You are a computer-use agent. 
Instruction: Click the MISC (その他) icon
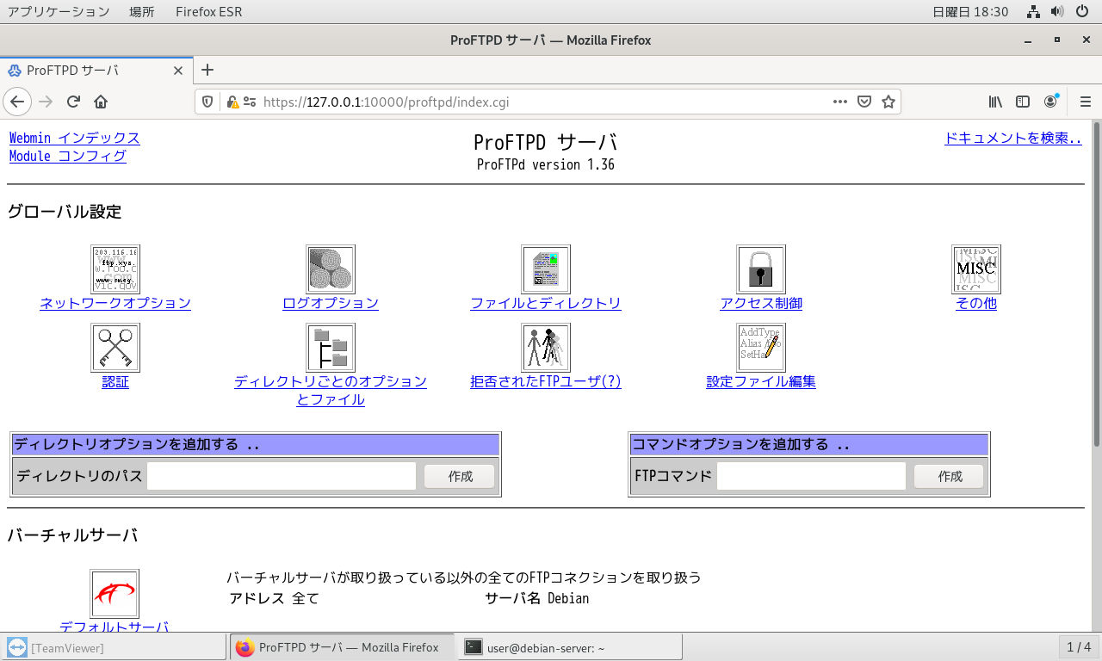[976, 269]
